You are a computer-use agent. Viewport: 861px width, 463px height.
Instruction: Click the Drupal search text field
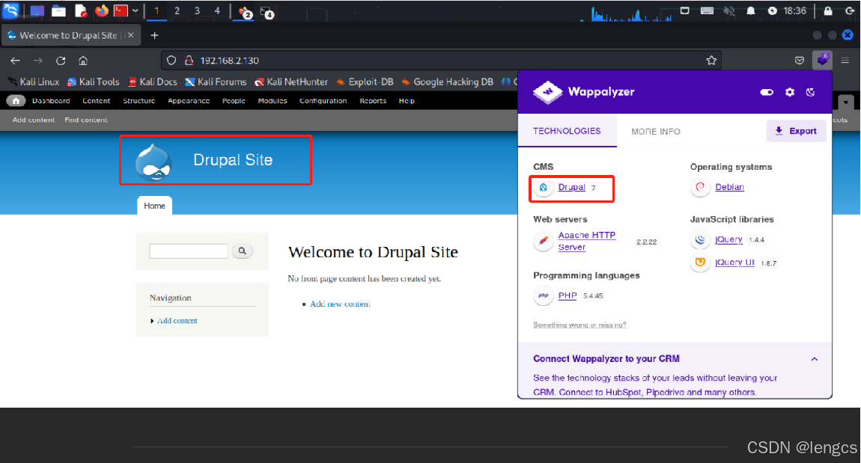point(189,251)
